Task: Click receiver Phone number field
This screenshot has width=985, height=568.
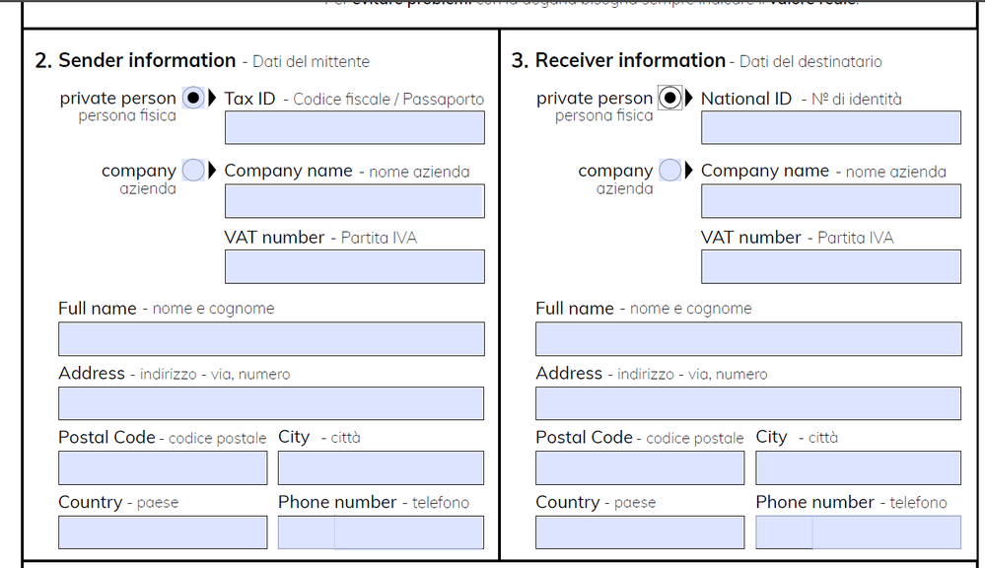Action: tap(858, 532)
